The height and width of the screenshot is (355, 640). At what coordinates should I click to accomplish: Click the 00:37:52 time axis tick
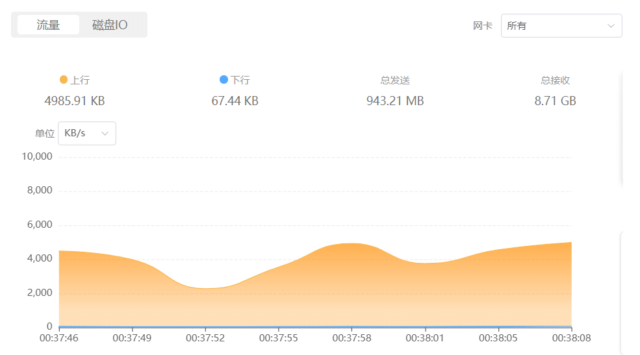point(205,338)
